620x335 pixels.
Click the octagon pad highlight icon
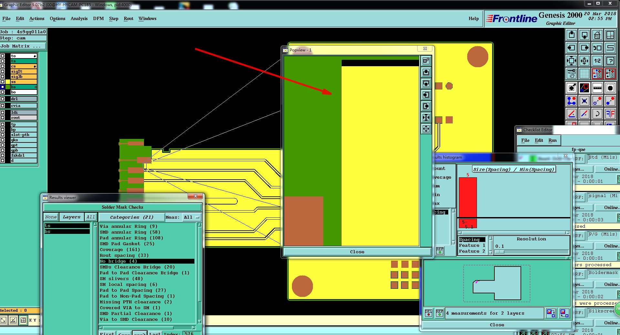tap(610, 88)
